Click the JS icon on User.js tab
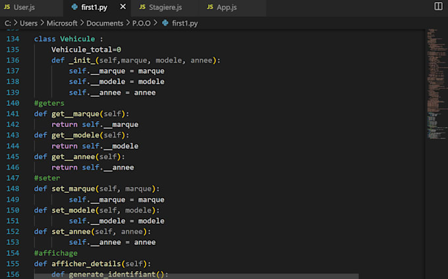The width and height of the screenshot is (448, 279). click(x=7, y=7)
